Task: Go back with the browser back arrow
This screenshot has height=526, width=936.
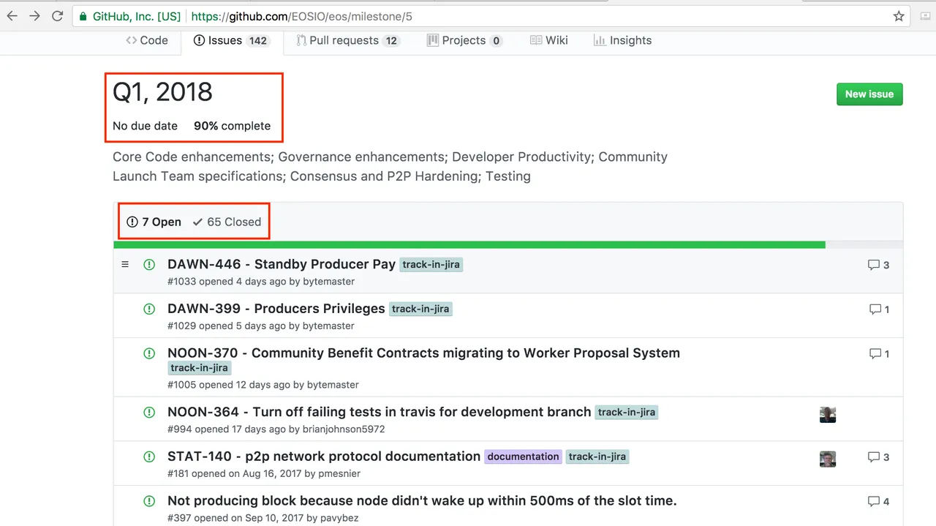Action: click(12, 16)
